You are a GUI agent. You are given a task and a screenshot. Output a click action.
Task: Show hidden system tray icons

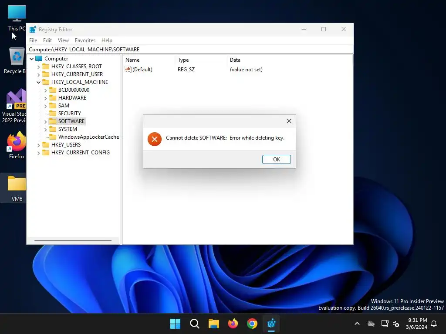click(357, 324)
